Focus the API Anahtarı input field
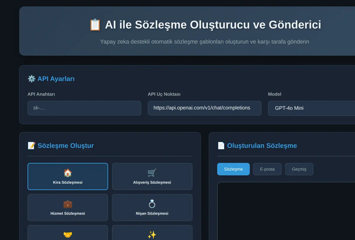Image resolution: width=355 pixels, height=240 pixels. [84, 108]
